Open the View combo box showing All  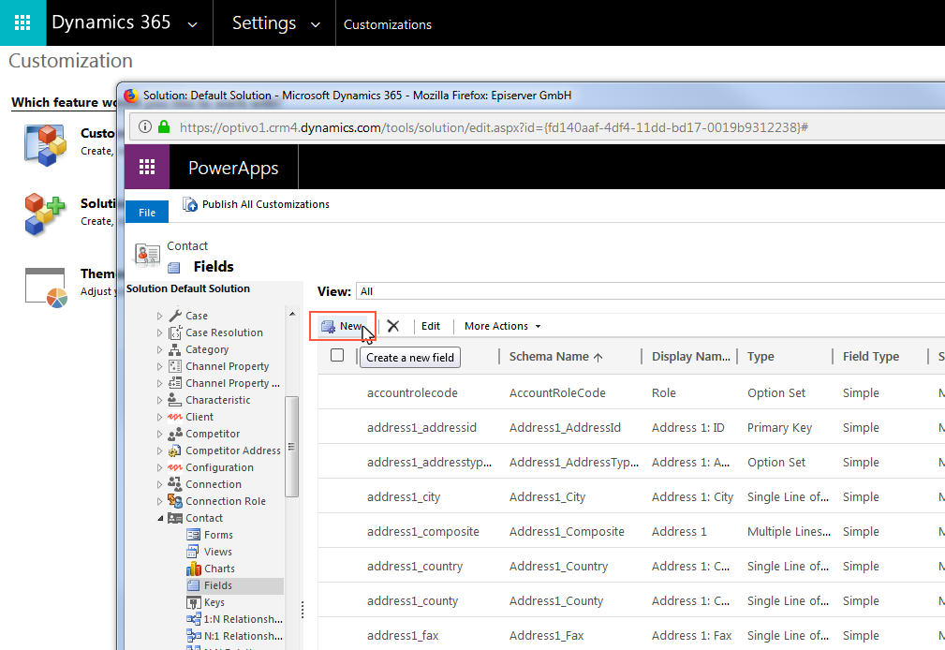(650, 291)
